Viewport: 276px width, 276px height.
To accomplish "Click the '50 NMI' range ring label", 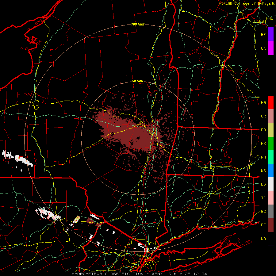I will point(138,81).
